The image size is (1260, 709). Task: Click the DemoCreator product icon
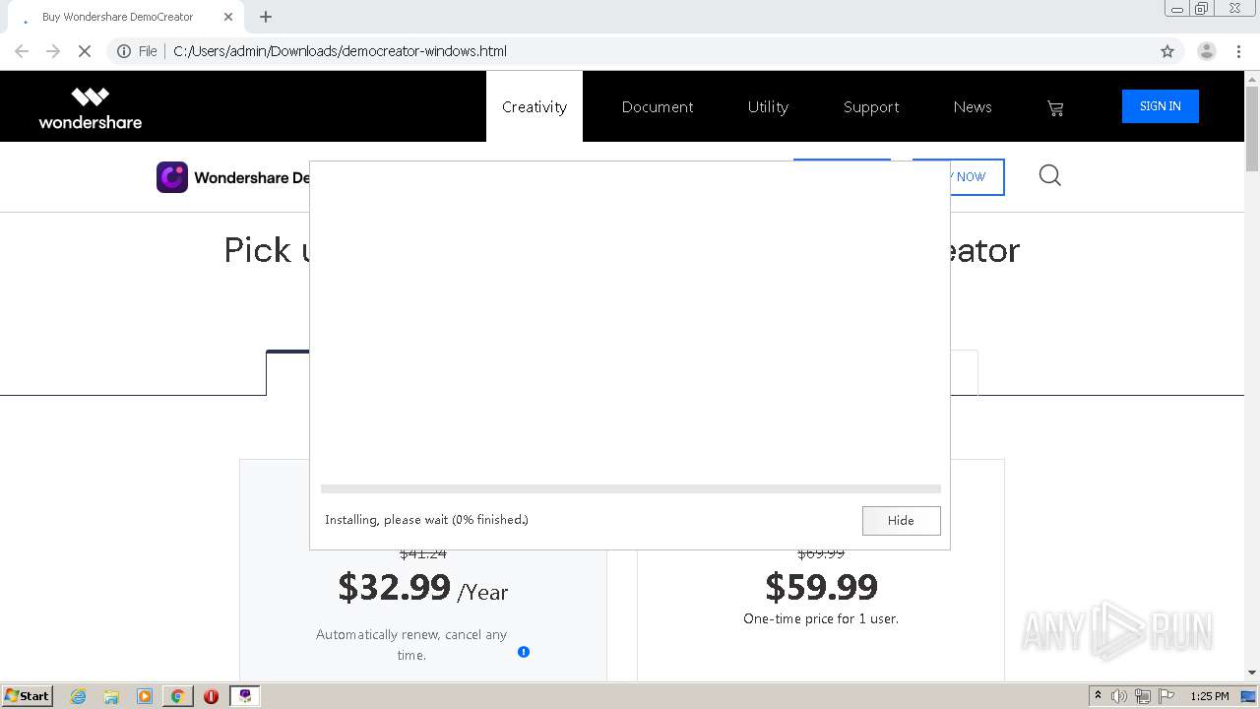point(172,177)
